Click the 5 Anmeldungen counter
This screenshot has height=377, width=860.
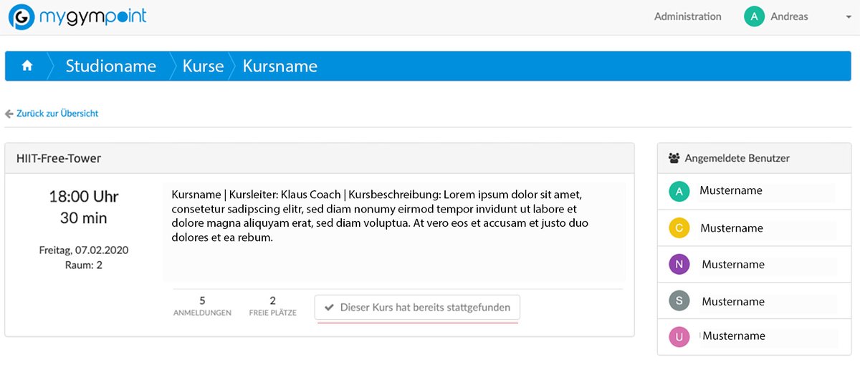[202, 306]
